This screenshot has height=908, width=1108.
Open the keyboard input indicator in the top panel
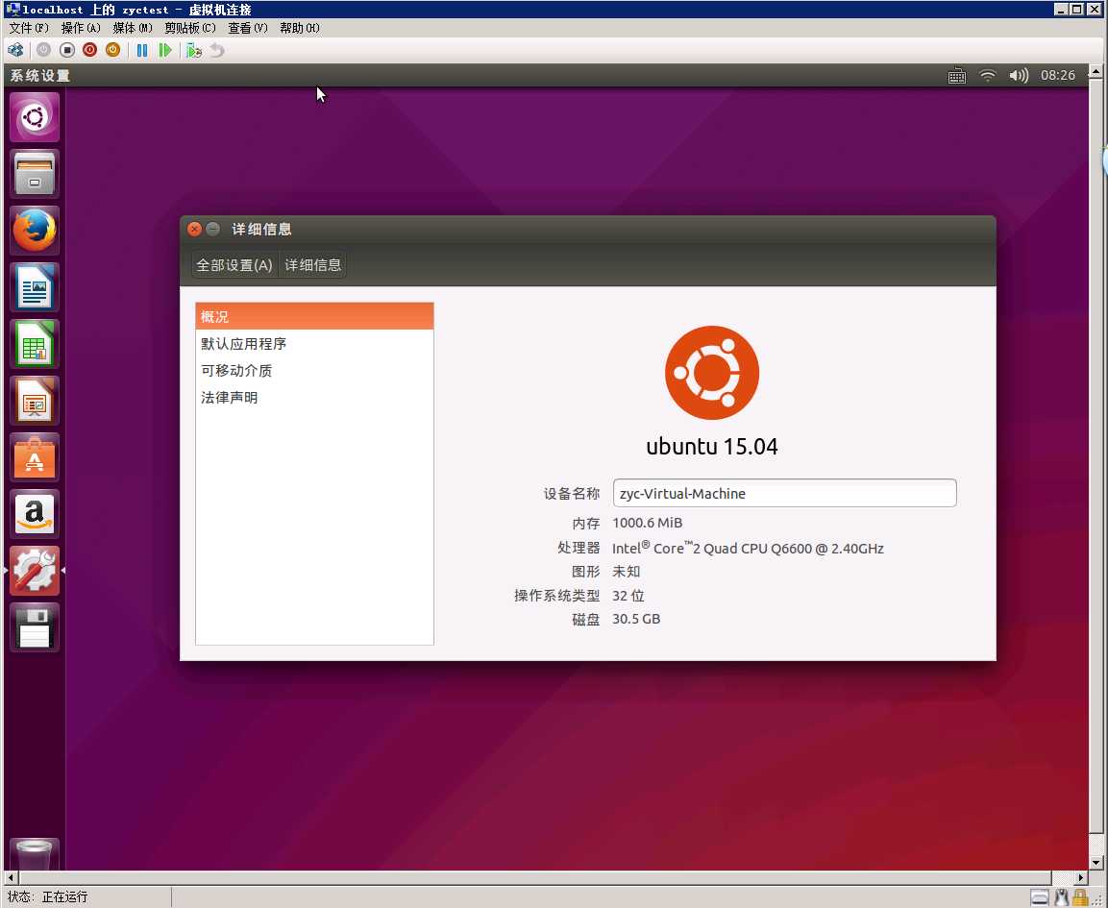tap(957, 76)
